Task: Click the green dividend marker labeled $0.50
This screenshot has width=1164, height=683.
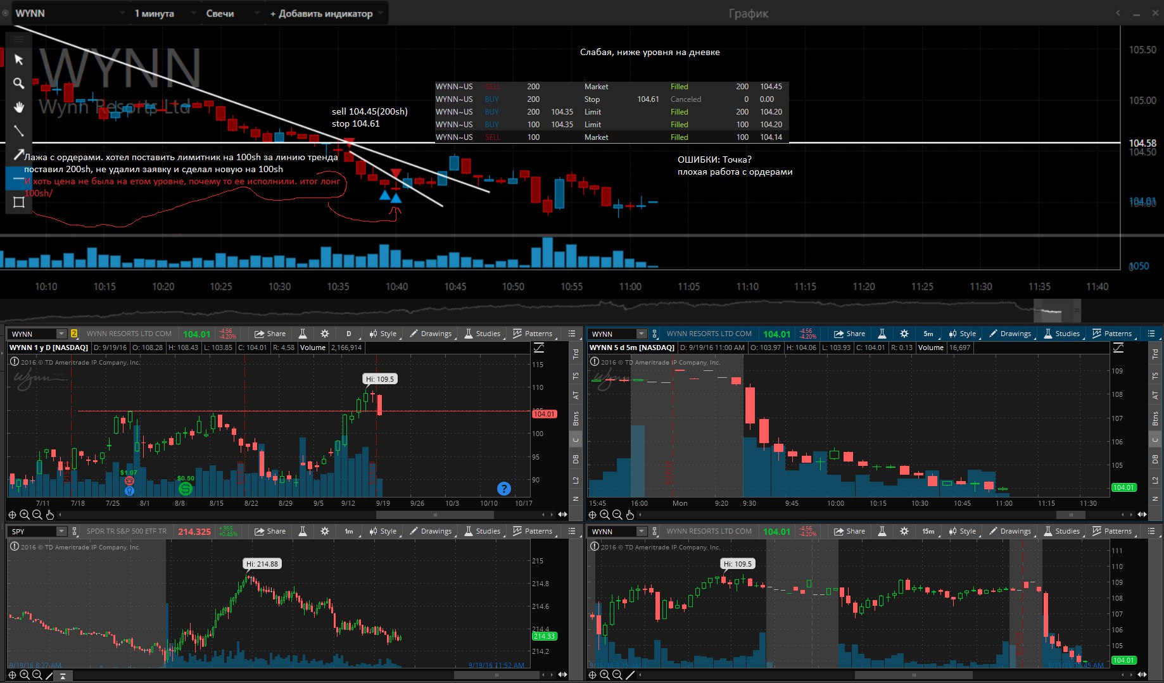Action: 185,488
